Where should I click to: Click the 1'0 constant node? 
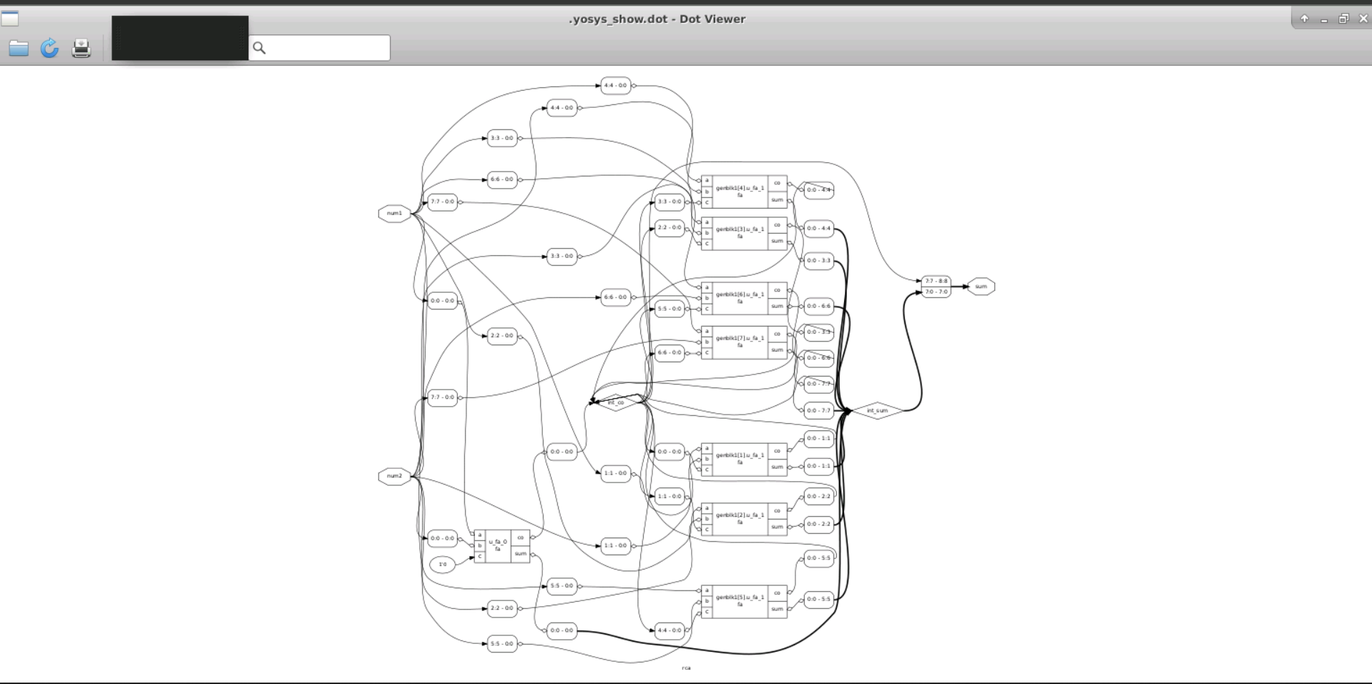(442, 563)
